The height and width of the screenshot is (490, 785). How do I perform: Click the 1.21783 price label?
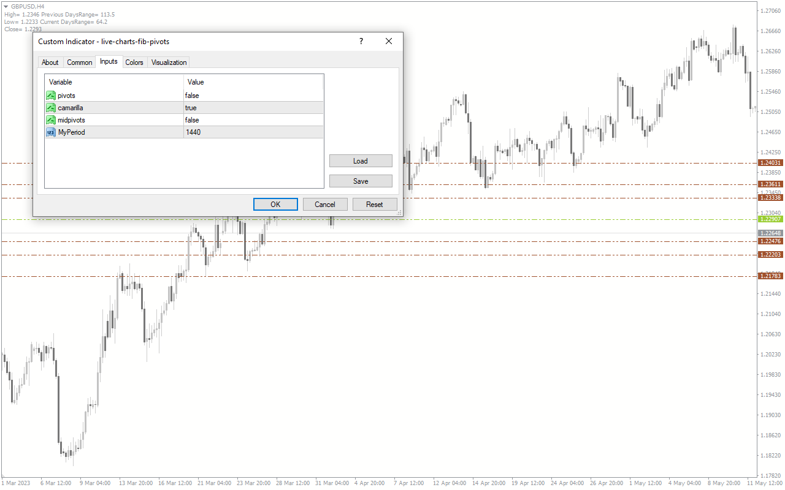770,277
